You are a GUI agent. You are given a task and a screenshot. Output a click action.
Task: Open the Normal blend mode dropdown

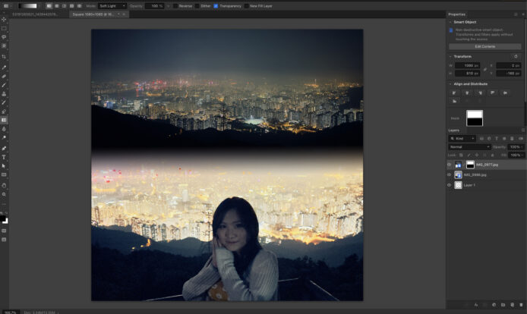pos(469,147)
